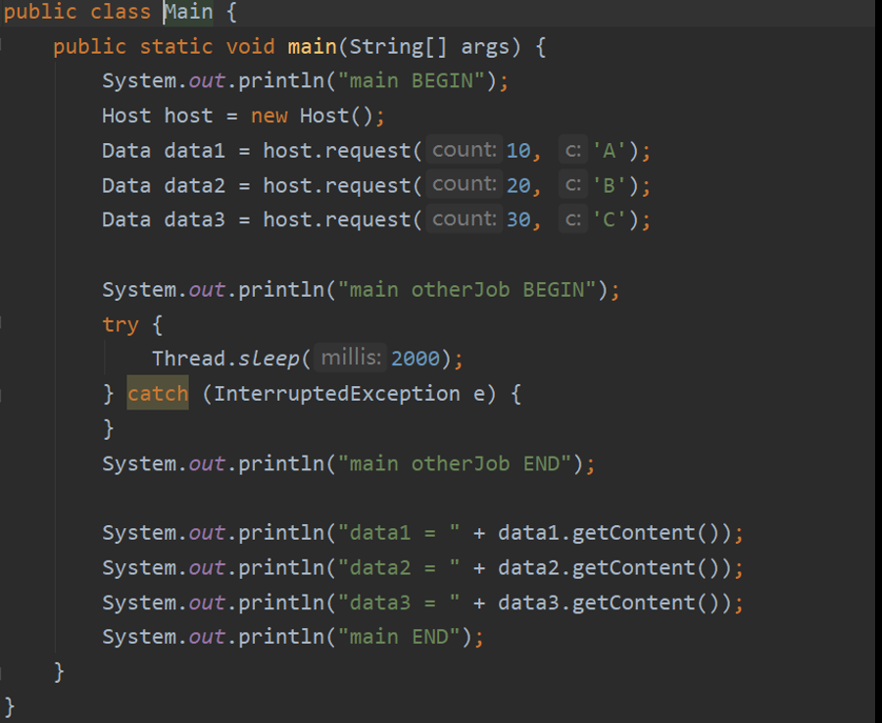Click the "main otherJob BEGIN" string
This screenshot has width=882, height=723.
466,290
